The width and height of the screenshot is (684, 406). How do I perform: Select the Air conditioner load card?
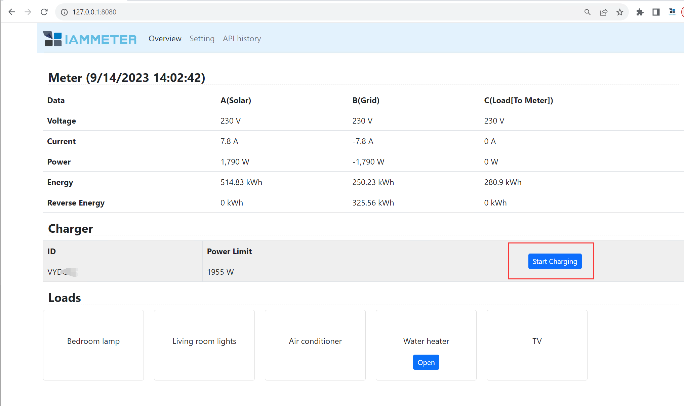[x=315, y=345]
